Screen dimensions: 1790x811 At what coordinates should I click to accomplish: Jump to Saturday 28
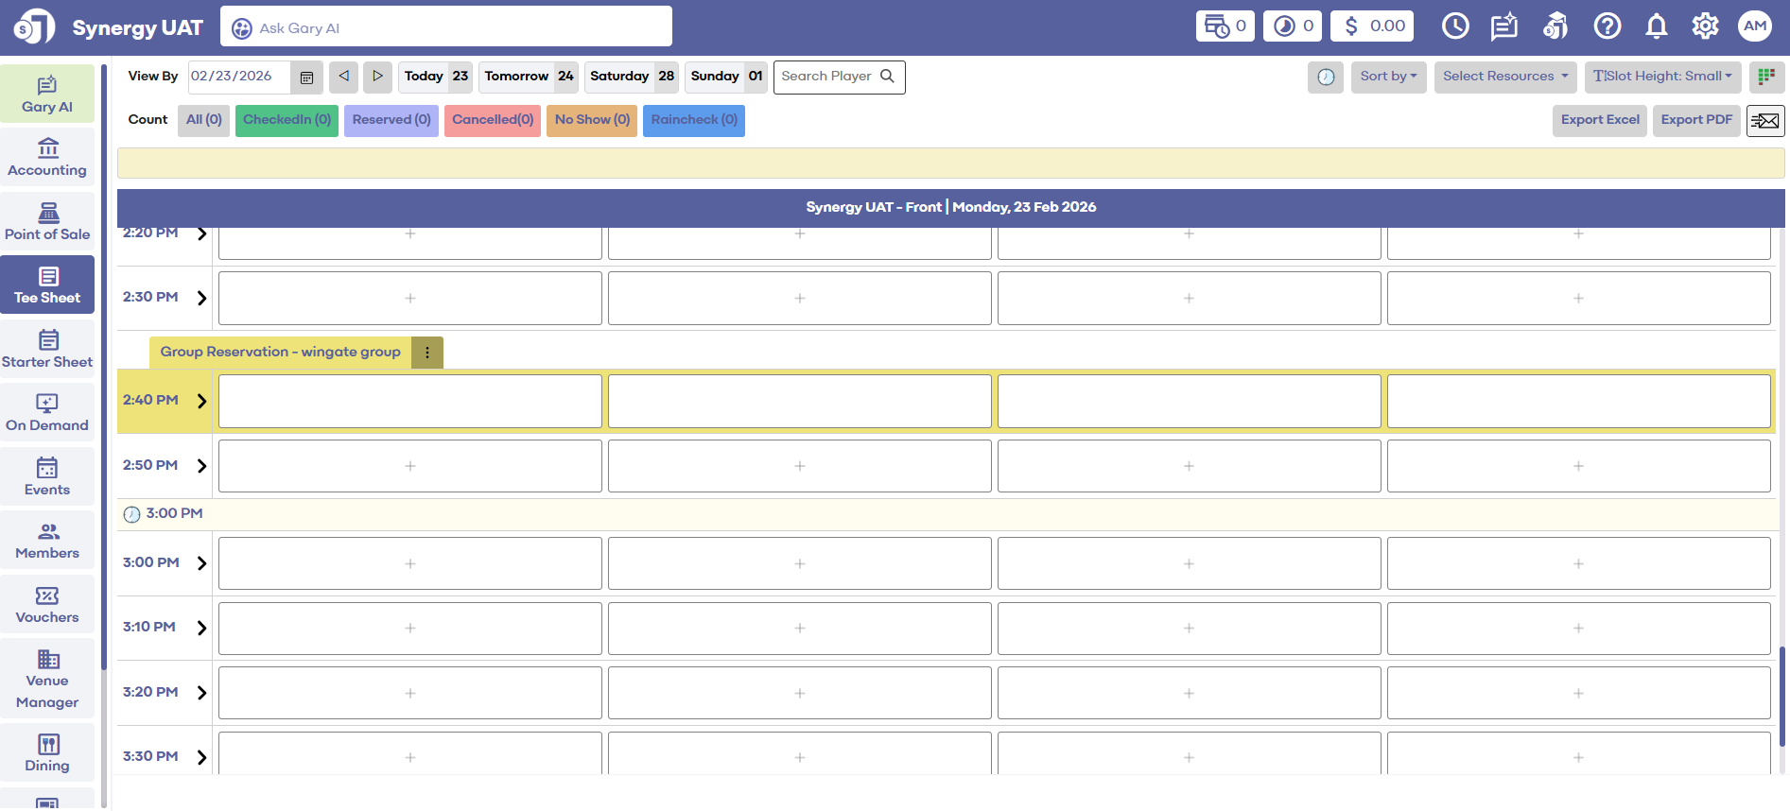(632, 77)
